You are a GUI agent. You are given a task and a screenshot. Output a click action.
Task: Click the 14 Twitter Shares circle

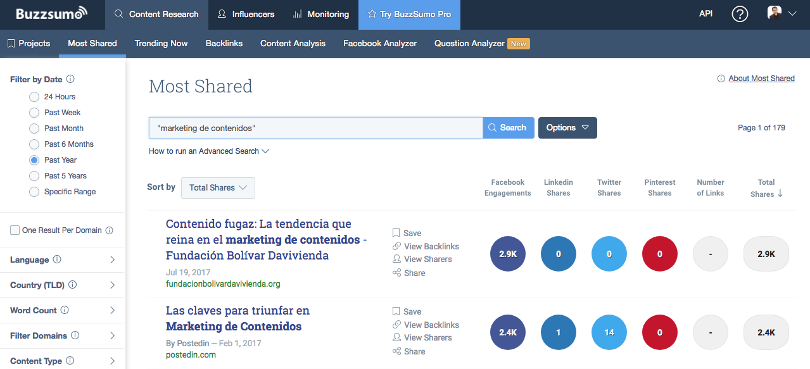(609, 332)
